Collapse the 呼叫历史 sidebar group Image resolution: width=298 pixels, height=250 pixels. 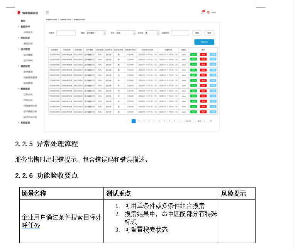pos(19,38)
